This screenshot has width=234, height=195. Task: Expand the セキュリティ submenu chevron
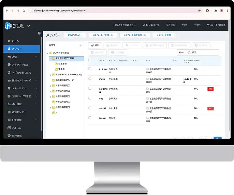[36, 88]
